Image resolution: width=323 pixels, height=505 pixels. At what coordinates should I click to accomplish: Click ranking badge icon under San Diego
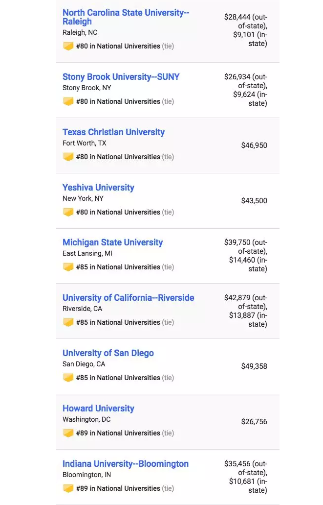coord(68,378)
